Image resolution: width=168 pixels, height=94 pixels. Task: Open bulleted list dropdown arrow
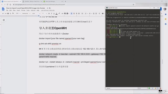(92, 14)
